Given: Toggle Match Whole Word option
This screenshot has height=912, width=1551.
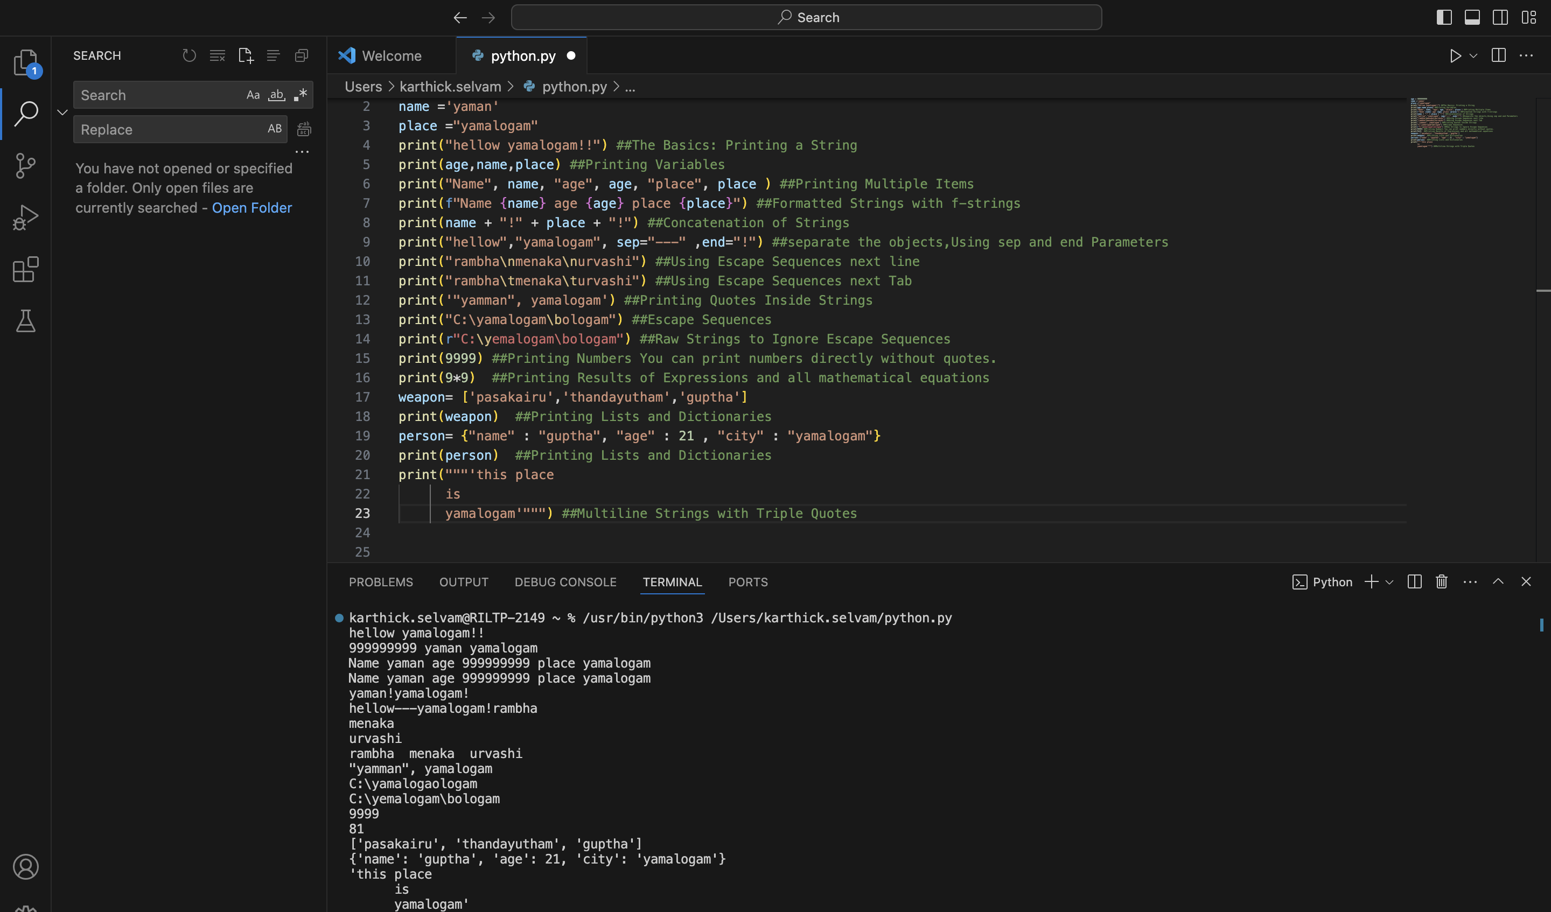Looking at the screenshot, I should tap(276, 95).
